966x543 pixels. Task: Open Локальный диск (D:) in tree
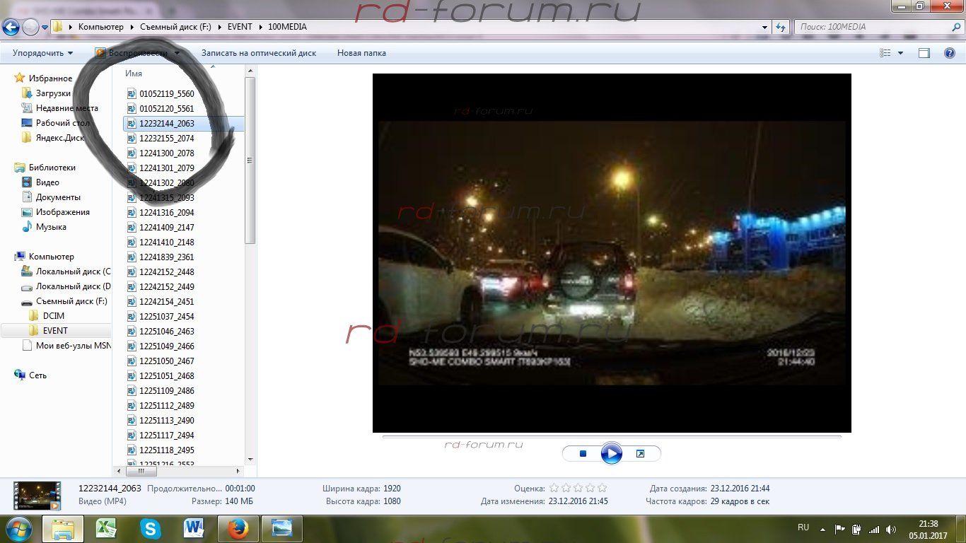(73, 286)
